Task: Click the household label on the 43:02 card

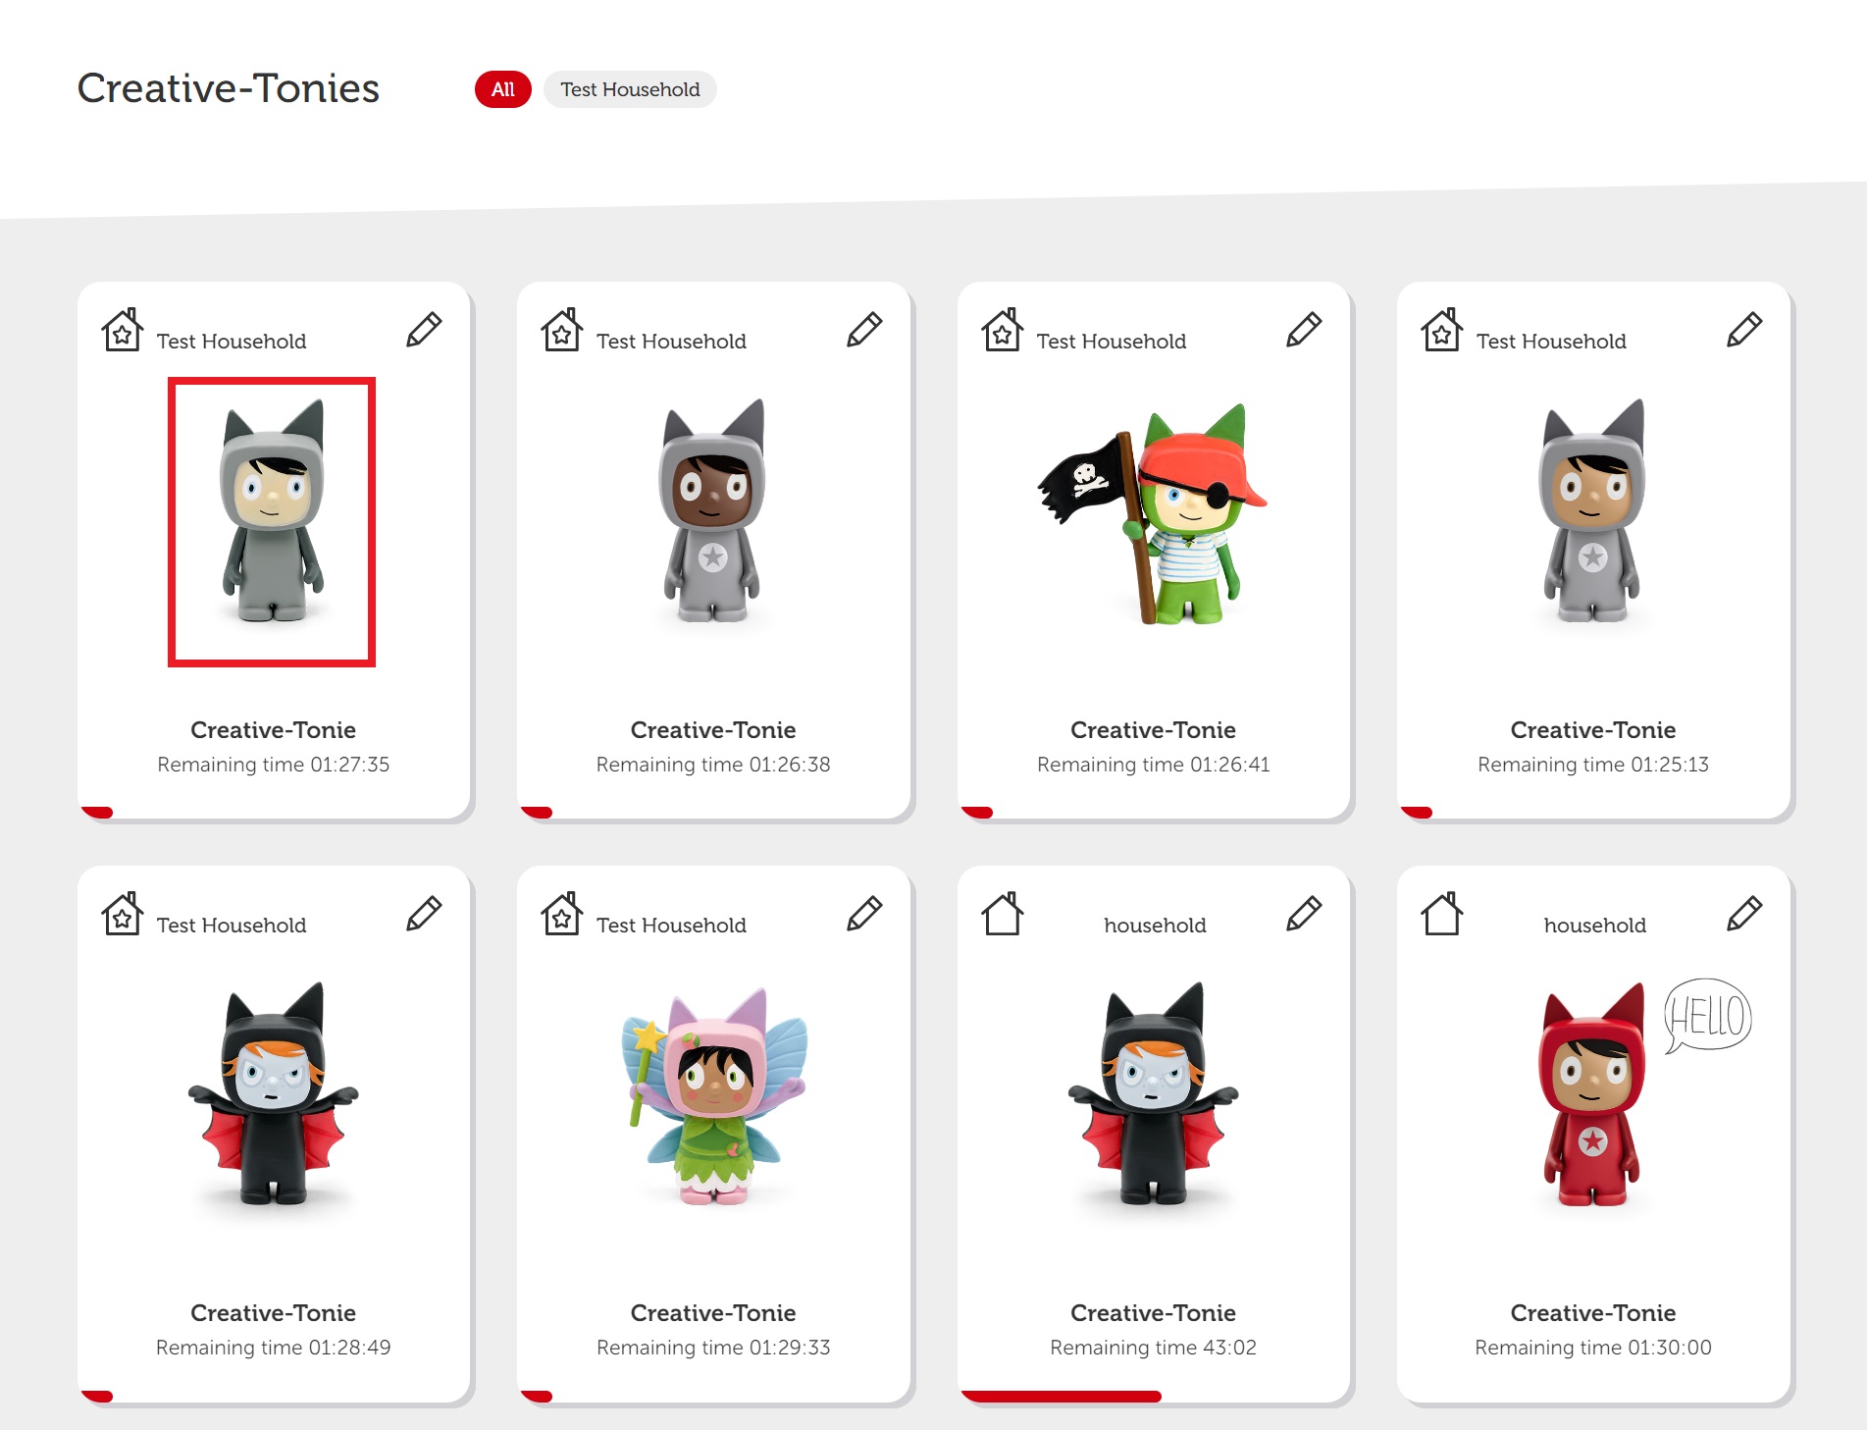Action: 1155,925
